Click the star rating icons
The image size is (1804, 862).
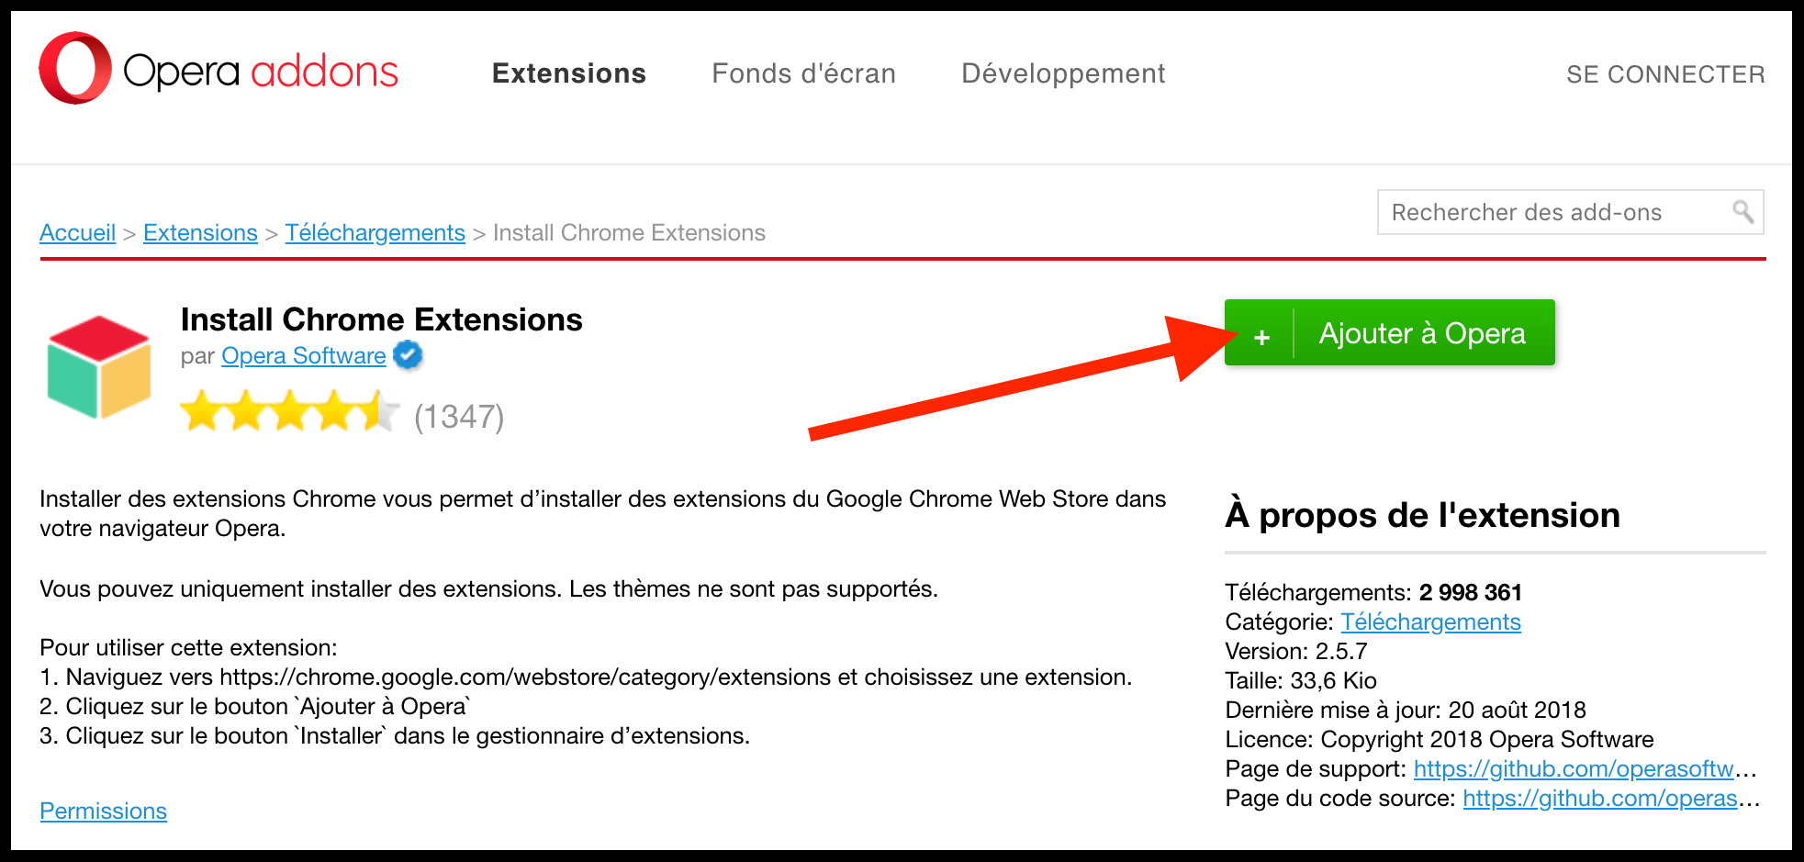[x=290, y=411]
